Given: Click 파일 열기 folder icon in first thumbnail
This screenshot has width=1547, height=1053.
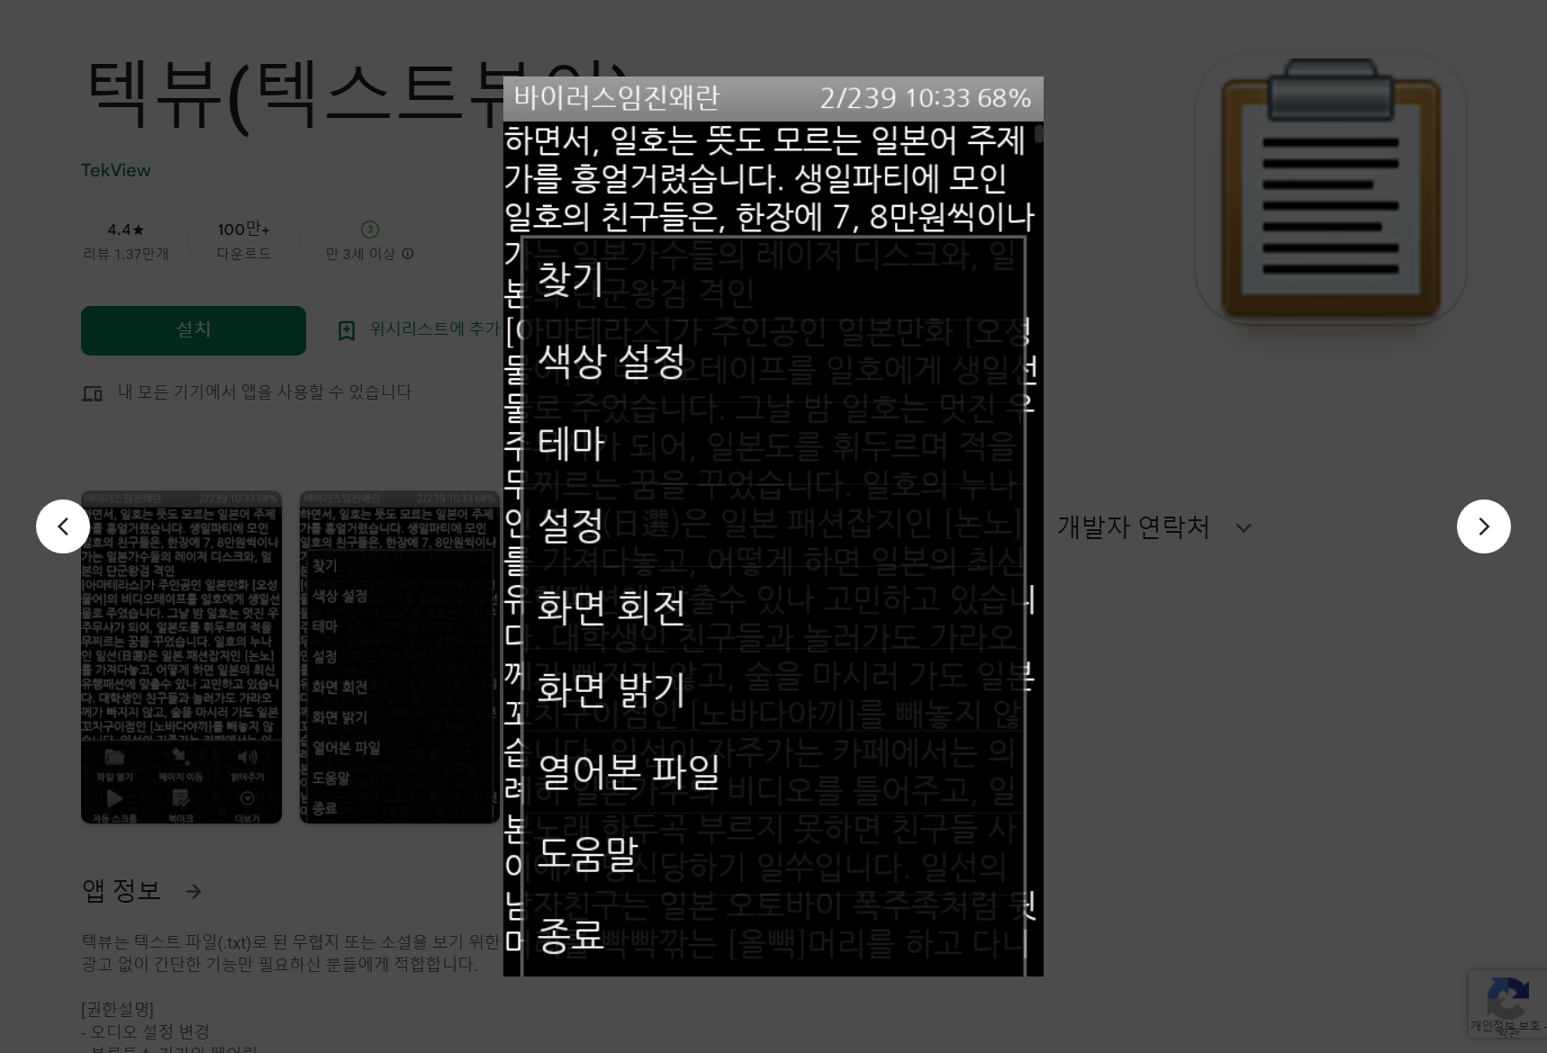Looking at the screenshot, I should [x=114, y=756].
